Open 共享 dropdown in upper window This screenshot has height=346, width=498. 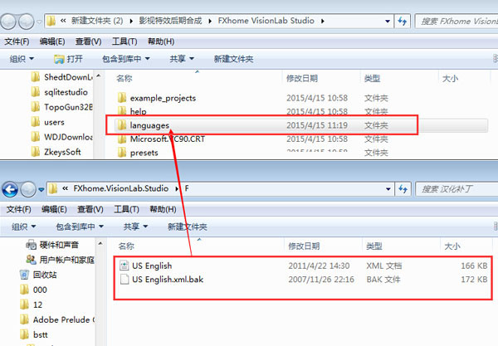coord(182,59)
